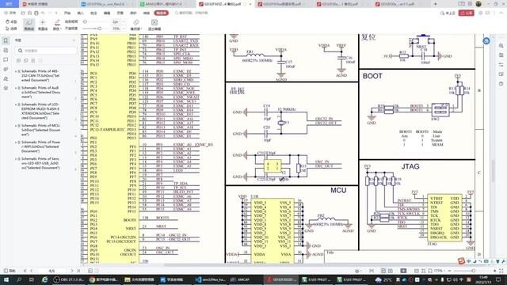Open the bookmarks panel in sidebar
The height and width of the screenshot is (285, 507).
pyautogui.click(x=6, y=40)
